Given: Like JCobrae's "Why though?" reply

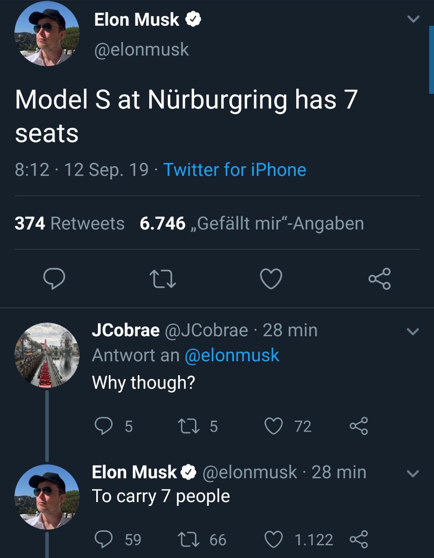Looking at the screenshot, I should point(273,426).
